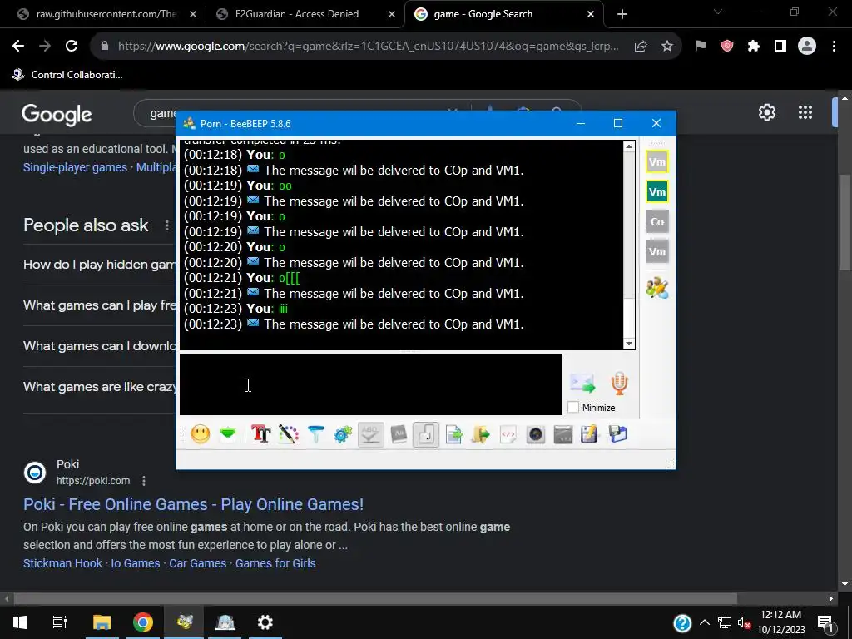Open the font (red T) tool in BeeBEEP
Image resolution: width=852 pixels, height=639 pixels.
click(x=260, y=434)
